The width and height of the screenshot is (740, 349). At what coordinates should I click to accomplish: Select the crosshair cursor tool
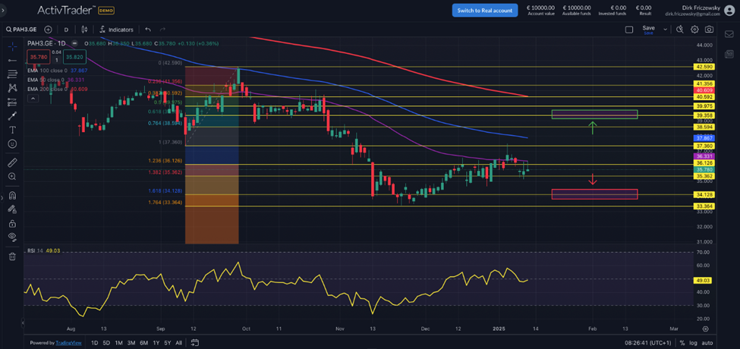[x=12, y=46]
